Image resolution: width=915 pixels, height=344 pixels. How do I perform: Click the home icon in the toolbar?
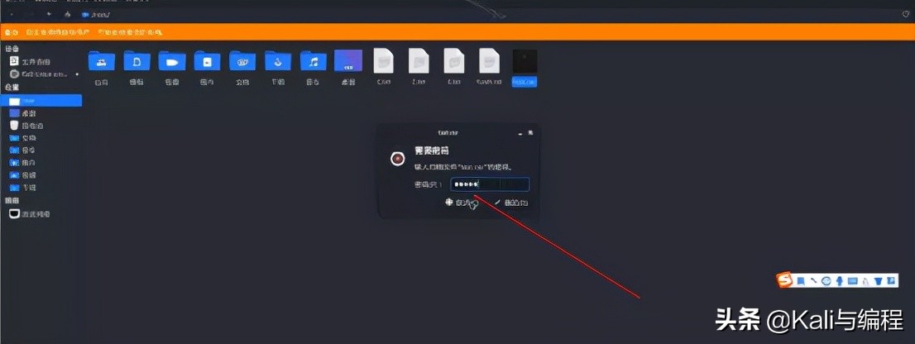click(67, 14)
